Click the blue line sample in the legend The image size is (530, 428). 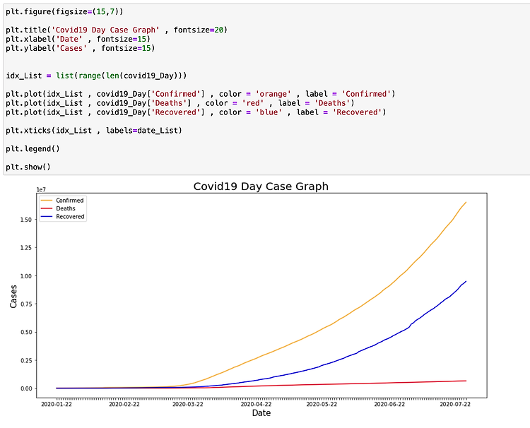click(x=47, y=217)
